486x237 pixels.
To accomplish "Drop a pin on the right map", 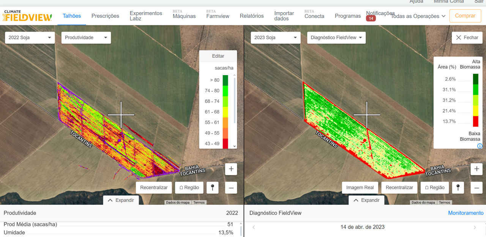I will (458, 188).
